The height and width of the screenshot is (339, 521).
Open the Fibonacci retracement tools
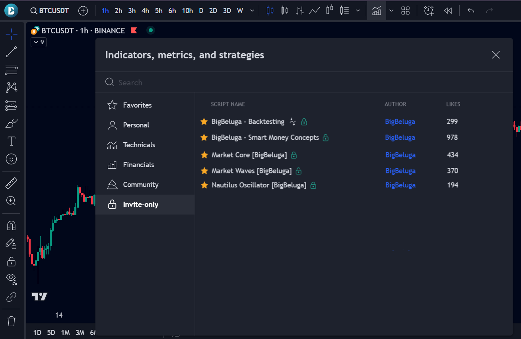tap(12, 70)
